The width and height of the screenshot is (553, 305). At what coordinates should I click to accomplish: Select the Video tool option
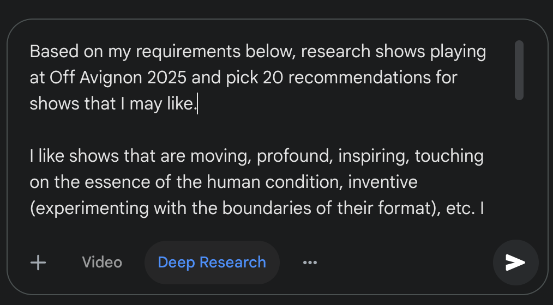point(102,263)
